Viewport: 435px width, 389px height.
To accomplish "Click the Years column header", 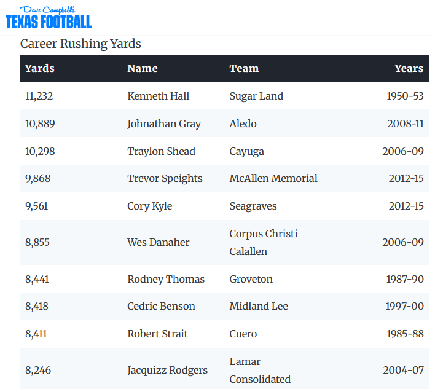I will click(409, 68).
